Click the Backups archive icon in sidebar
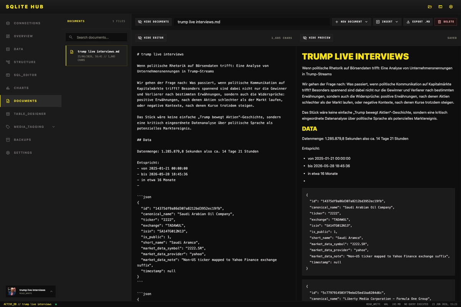The image size is (461, 307). 8,140
